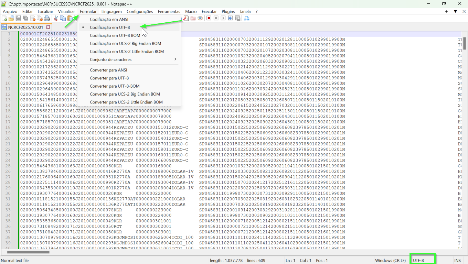Click the Cut scissors toolbar icon
This screenshot has height=264, width=468.
point(55,18)
